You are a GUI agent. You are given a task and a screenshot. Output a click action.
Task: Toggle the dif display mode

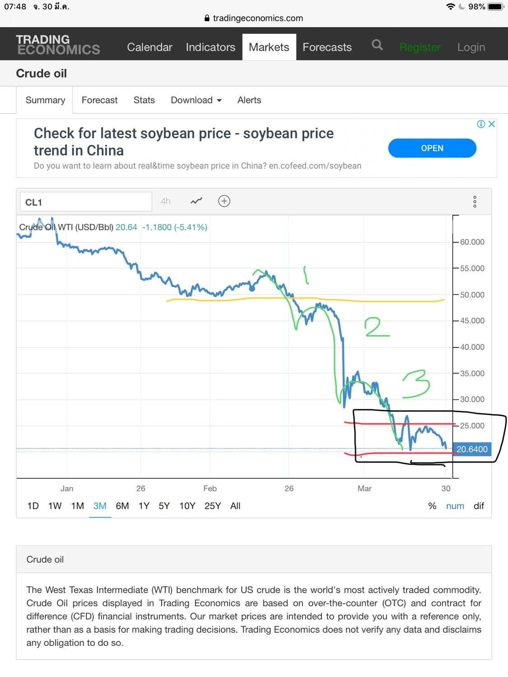479,506
